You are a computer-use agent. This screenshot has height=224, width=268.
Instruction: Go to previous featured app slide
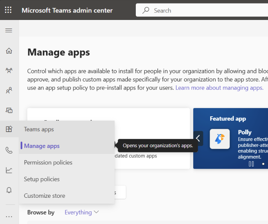click(x=198, y=138)
